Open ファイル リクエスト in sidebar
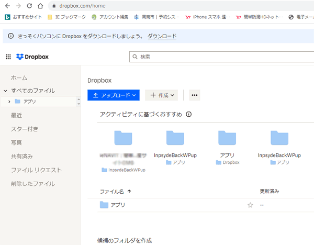The image size is (314, 245). (x=36, y=170)
